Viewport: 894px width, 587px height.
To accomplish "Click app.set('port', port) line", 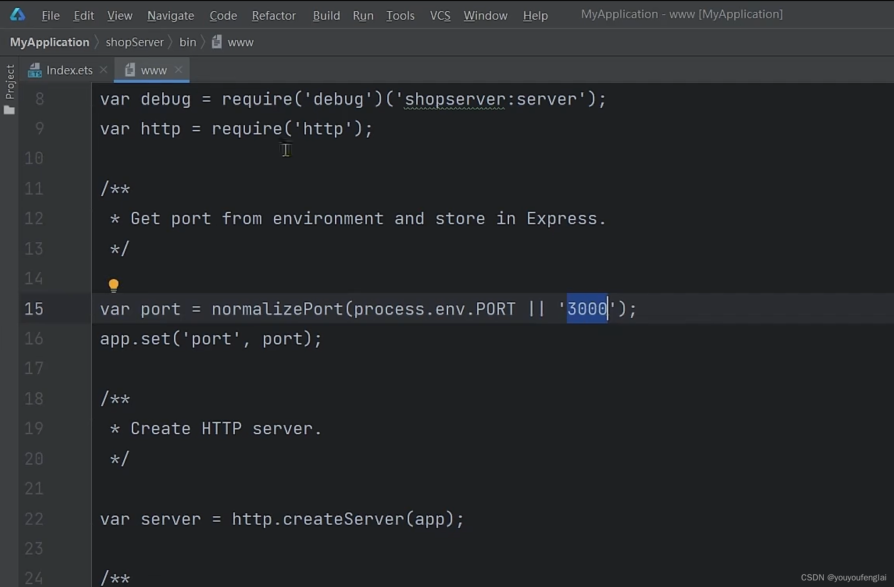I will (211, 339).
